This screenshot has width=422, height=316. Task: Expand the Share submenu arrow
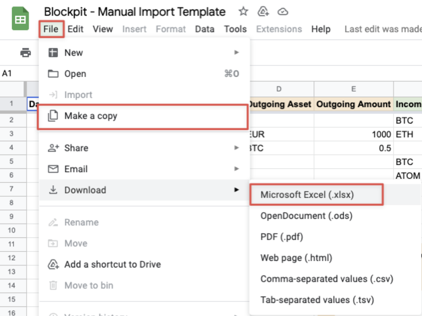click(236, 148)
